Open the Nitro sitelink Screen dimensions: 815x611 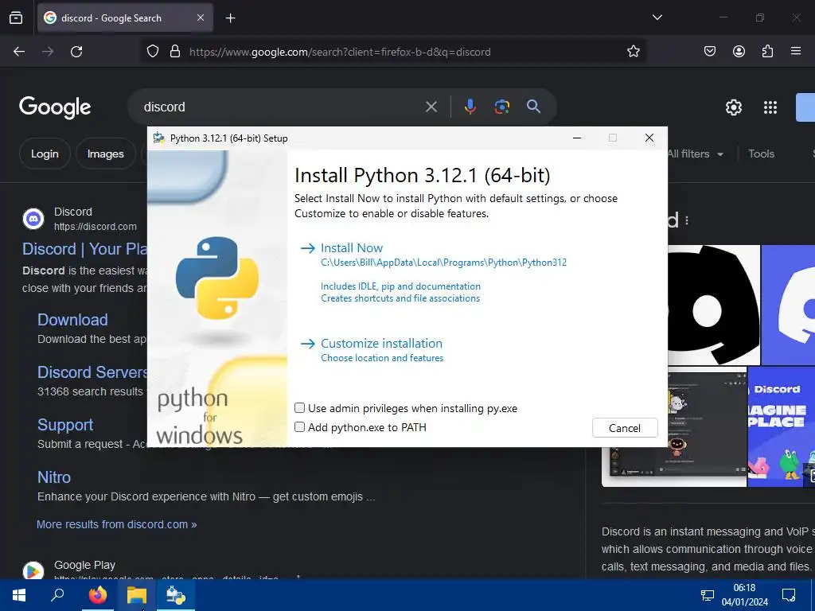(x=54, y=477)
